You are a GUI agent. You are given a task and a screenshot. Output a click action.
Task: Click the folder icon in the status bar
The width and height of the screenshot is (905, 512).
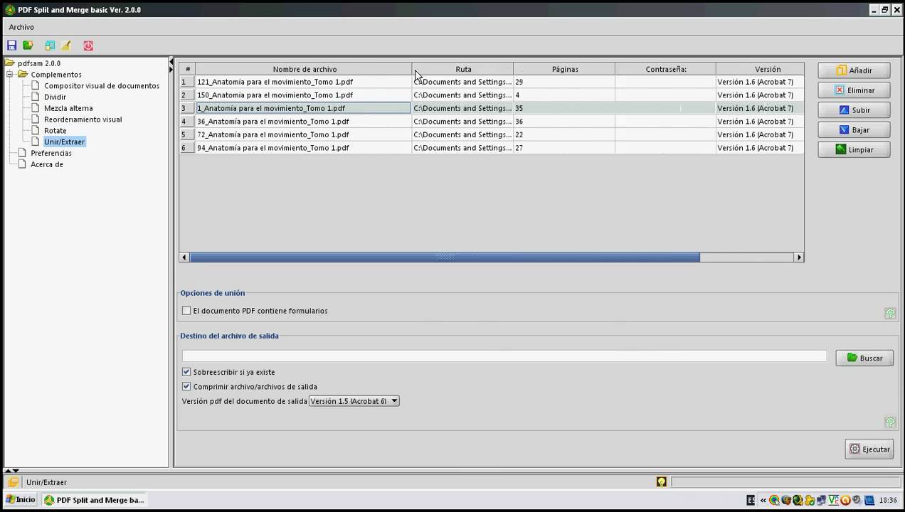(x=13, y=482)
